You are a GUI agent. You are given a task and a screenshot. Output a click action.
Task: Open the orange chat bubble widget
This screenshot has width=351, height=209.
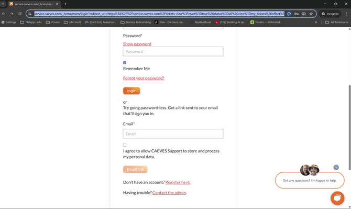[337, 198]
